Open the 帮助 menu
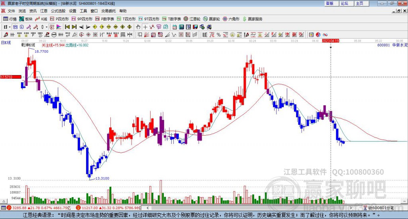Screen dimensions: 408x219 point(123,11)
